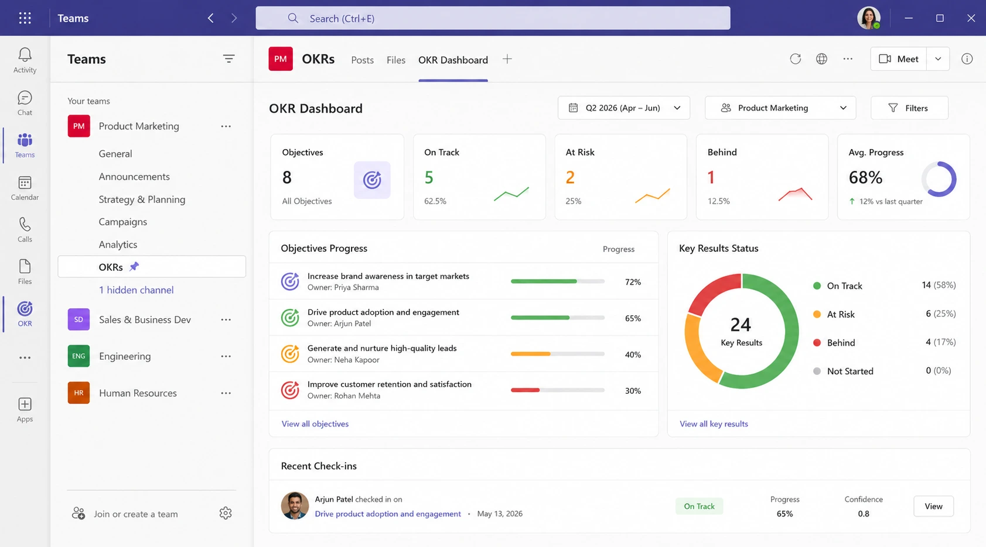Click the On Track summary card
Image resolution: width=986 pixels, height=547 pixels.
479,177
